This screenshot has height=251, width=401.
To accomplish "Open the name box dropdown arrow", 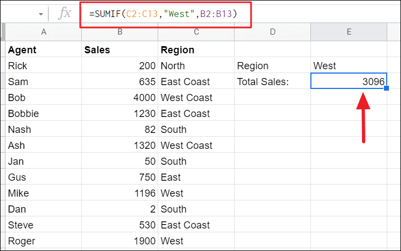I will [41, 14].
